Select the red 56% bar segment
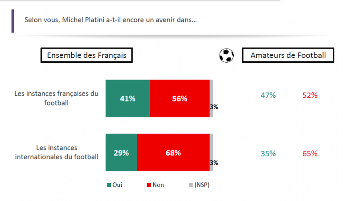Image resolution: width=343 pixels, height=201 pixels. 180,99
